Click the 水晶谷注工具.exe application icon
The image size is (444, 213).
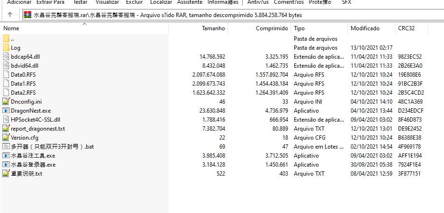coord(6,156)
